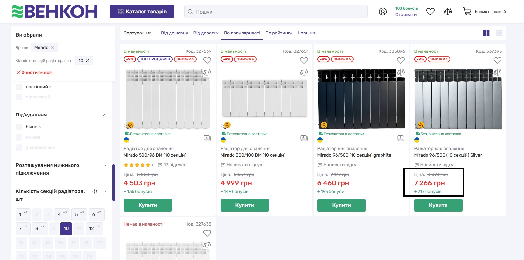Select 5 sections radiator filter
This screenshot has height=260, width=524.
(x=79, y=214)
